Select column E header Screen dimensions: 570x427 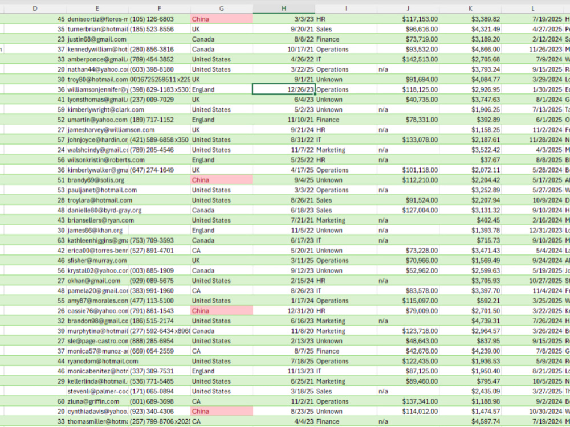point(97,9)
